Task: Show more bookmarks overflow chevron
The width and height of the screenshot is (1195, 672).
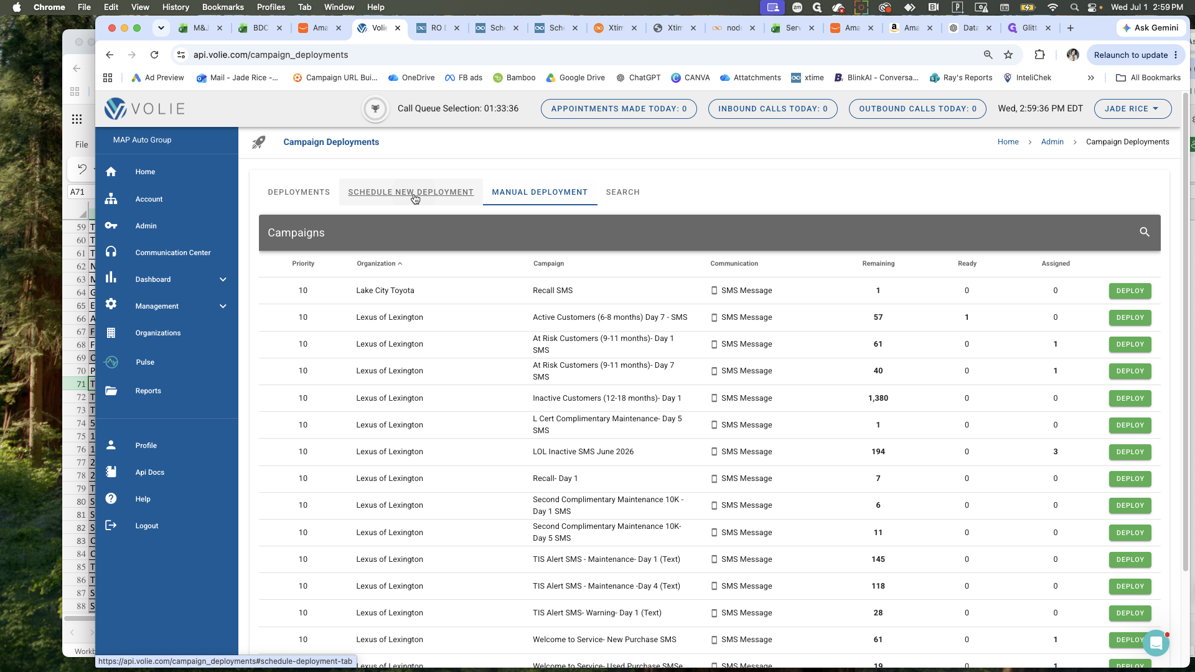Action: [x=1090, y=78]
